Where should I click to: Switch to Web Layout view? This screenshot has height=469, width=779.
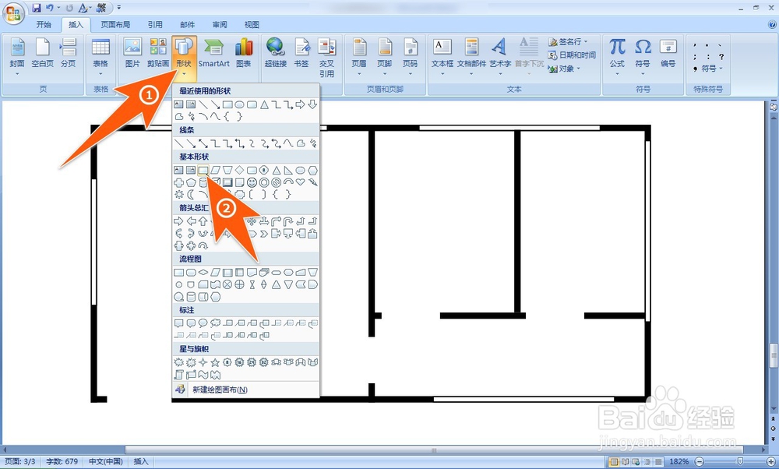pyautogui.click(x=636, y=461)
